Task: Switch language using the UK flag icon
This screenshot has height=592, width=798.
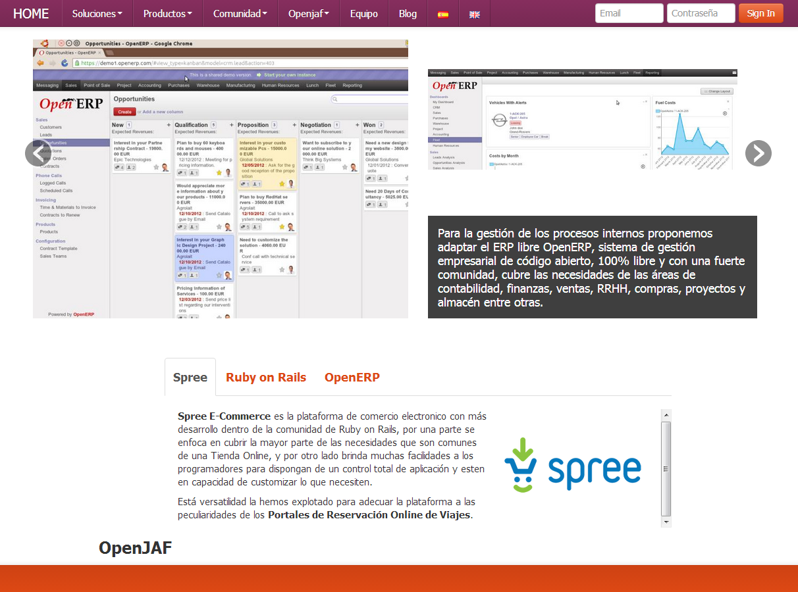Action: [475, 14]
